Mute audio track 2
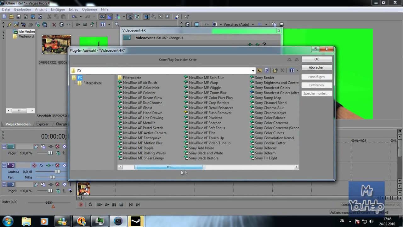The height and width of the screenshot is (227, 403). (64, 166)
